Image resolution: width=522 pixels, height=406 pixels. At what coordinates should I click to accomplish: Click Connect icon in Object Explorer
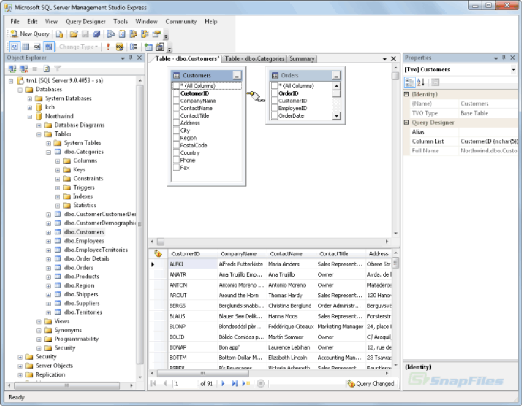(x=13, y=69)
